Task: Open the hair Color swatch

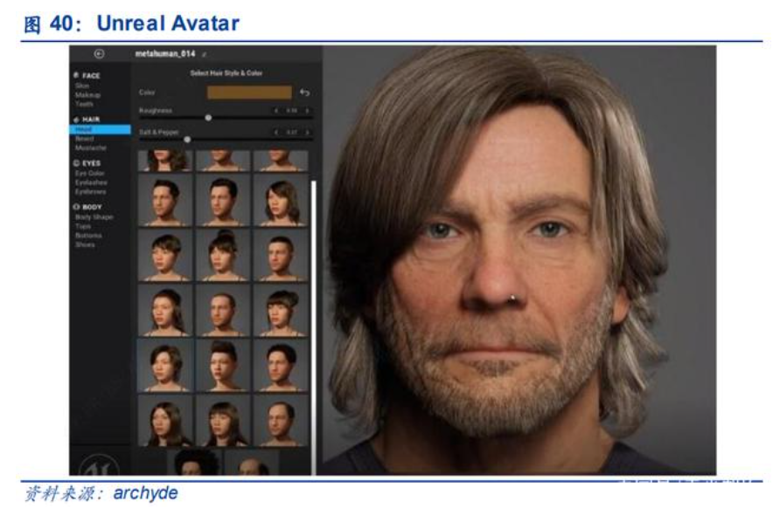Action: point(249,92)
